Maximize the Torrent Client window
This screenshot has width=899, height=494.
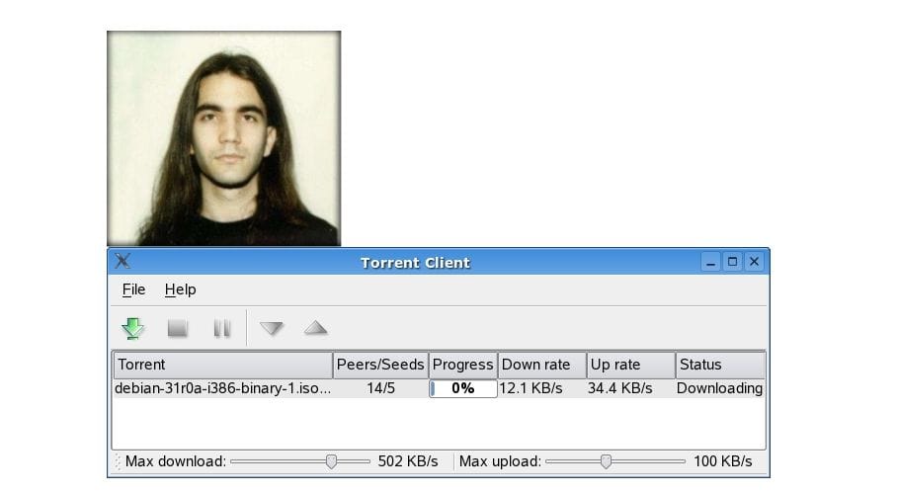732,262
